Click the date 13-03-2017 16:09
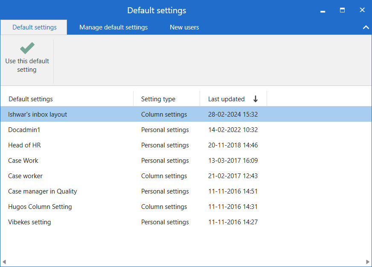The image size is (372, 267). point(233,161)
